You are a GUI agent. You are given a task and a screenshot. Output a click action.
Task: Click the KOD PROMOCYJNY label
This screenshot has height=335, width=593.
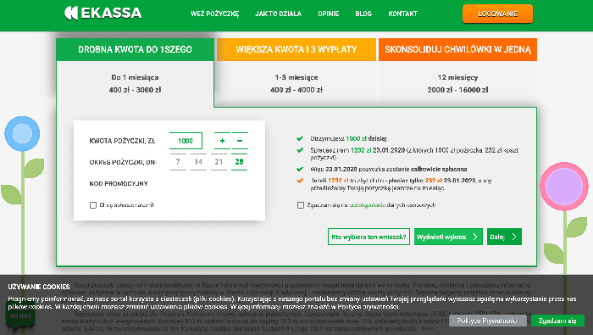pos(119,183)
